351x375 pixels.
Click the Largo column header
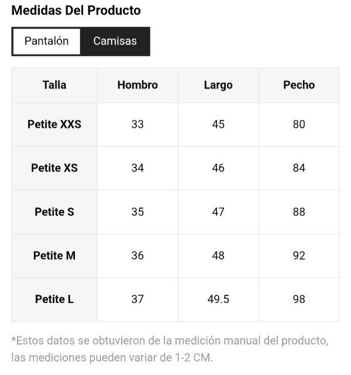218,85
